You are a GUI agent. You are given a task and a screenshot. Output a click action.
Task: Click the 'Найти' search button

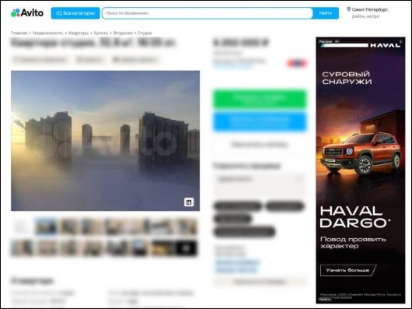click(326, 13)
